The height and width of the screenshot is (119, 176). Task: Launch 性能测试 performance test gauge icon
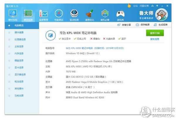59,15
